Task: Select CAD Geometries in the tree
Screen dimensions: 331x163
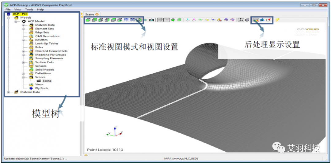Action: click(47, 36)
